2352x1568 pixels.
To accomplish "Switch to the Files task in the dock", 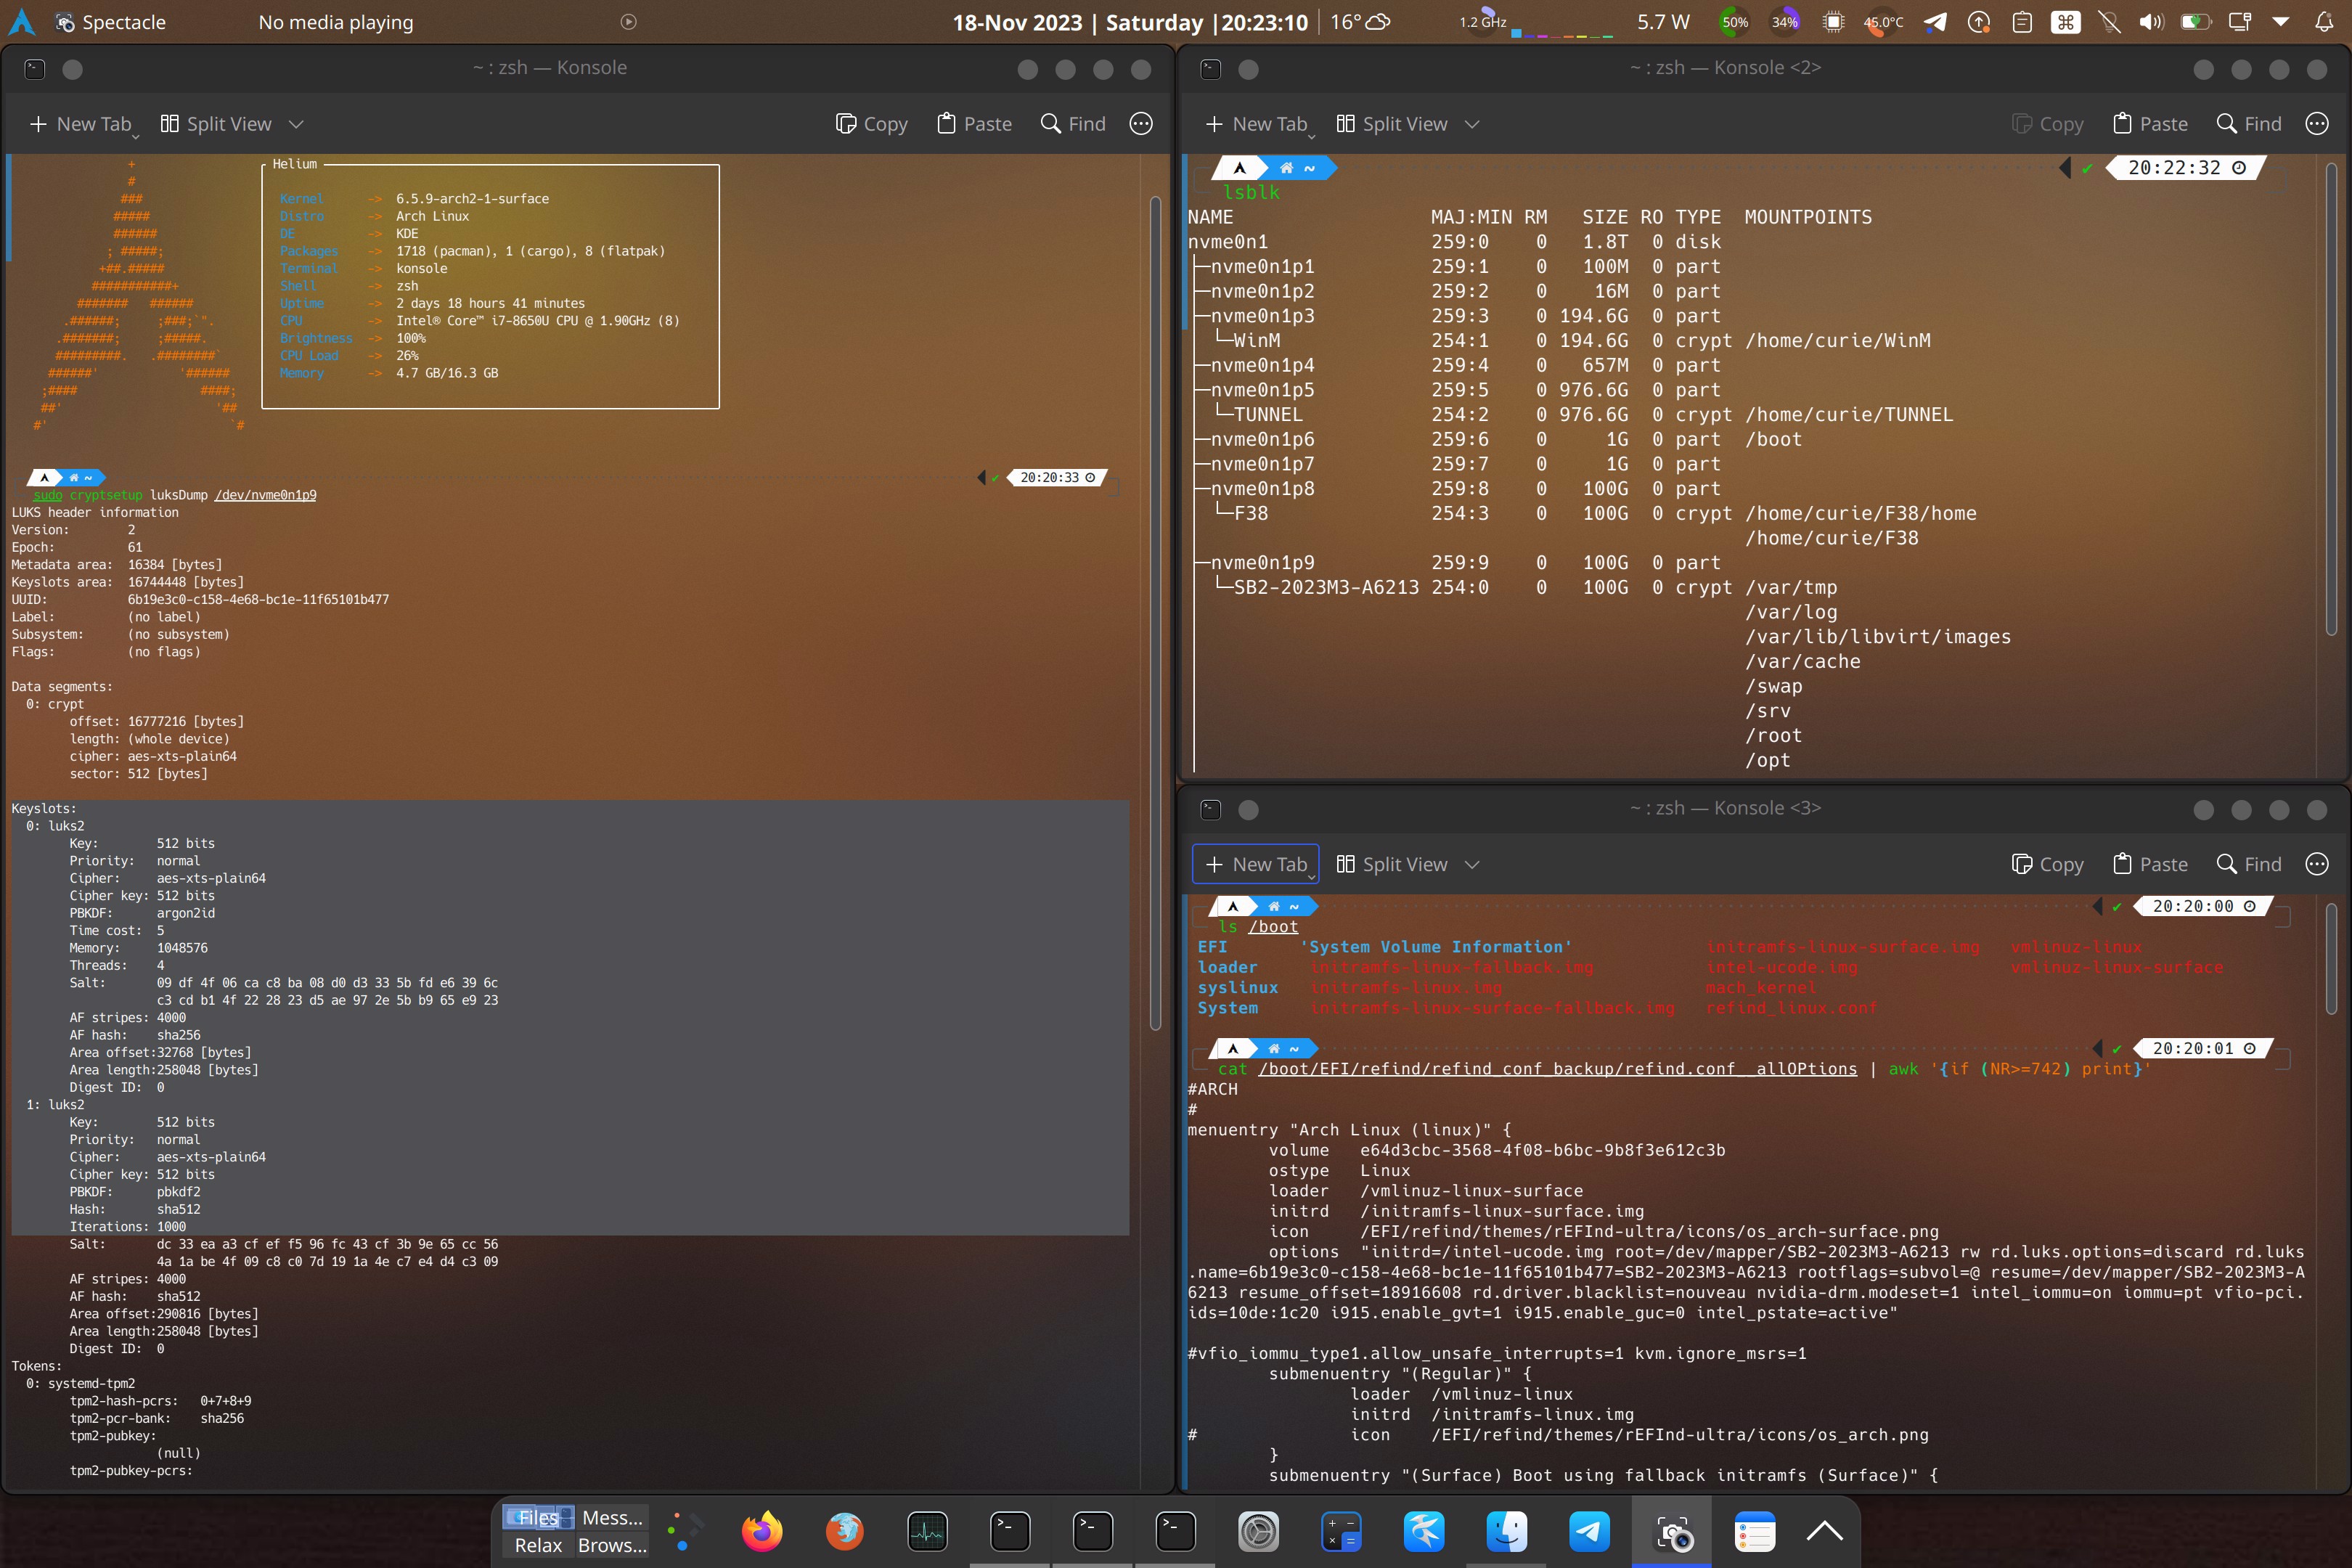I will pos(537,1517).
